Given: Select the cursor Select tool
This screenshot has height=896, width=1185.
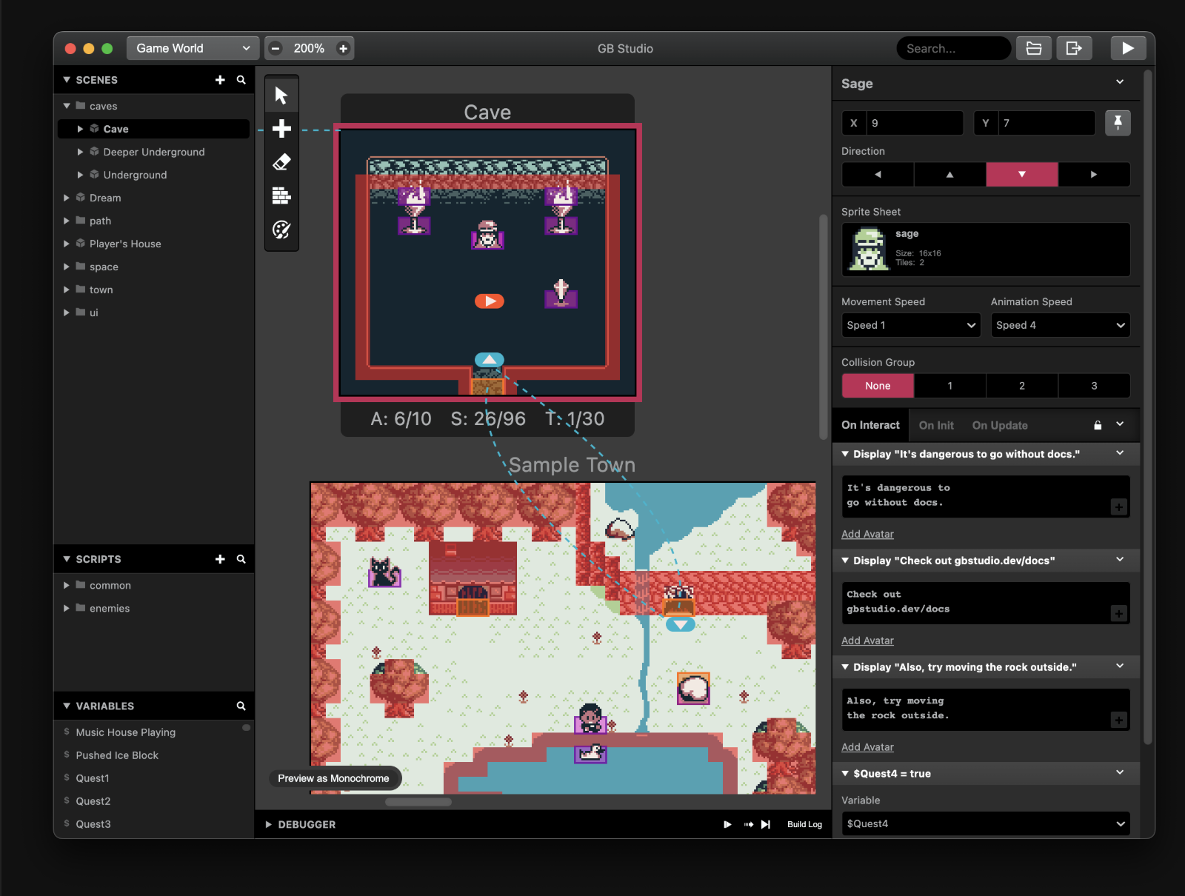Looking at the screenshot, I should coord(281,93).
